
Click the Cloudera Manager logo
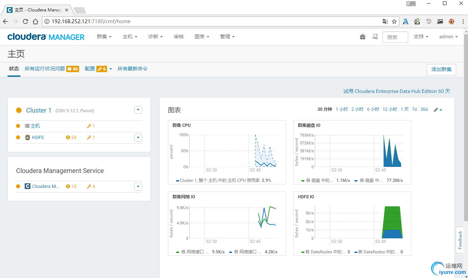click(46, 37)
